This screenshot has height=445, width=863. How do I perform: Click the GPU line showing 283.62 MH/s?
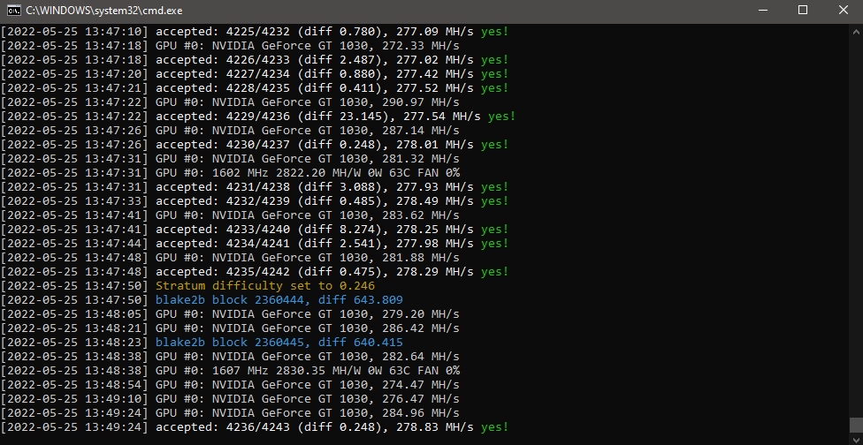pos(230,215)
